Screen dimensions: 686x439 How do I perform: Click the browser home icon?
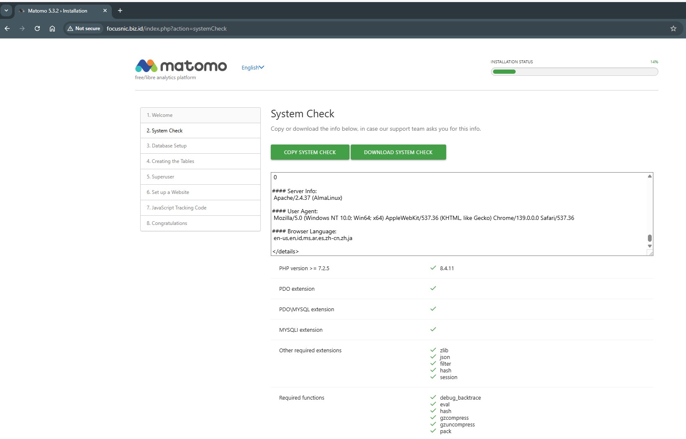[52, 28]
